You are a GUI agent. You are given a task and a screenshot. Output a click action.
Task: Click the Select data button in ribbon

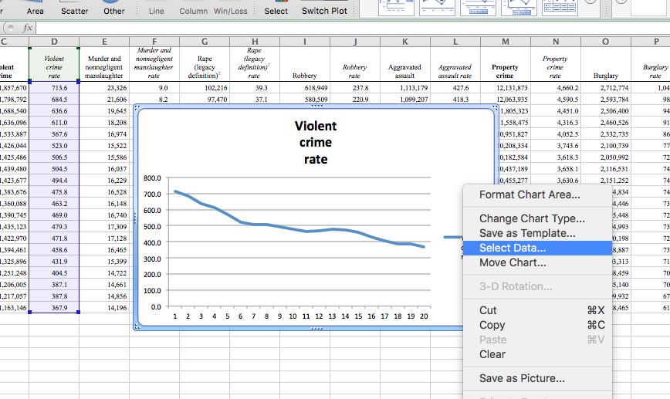[276, 9]
